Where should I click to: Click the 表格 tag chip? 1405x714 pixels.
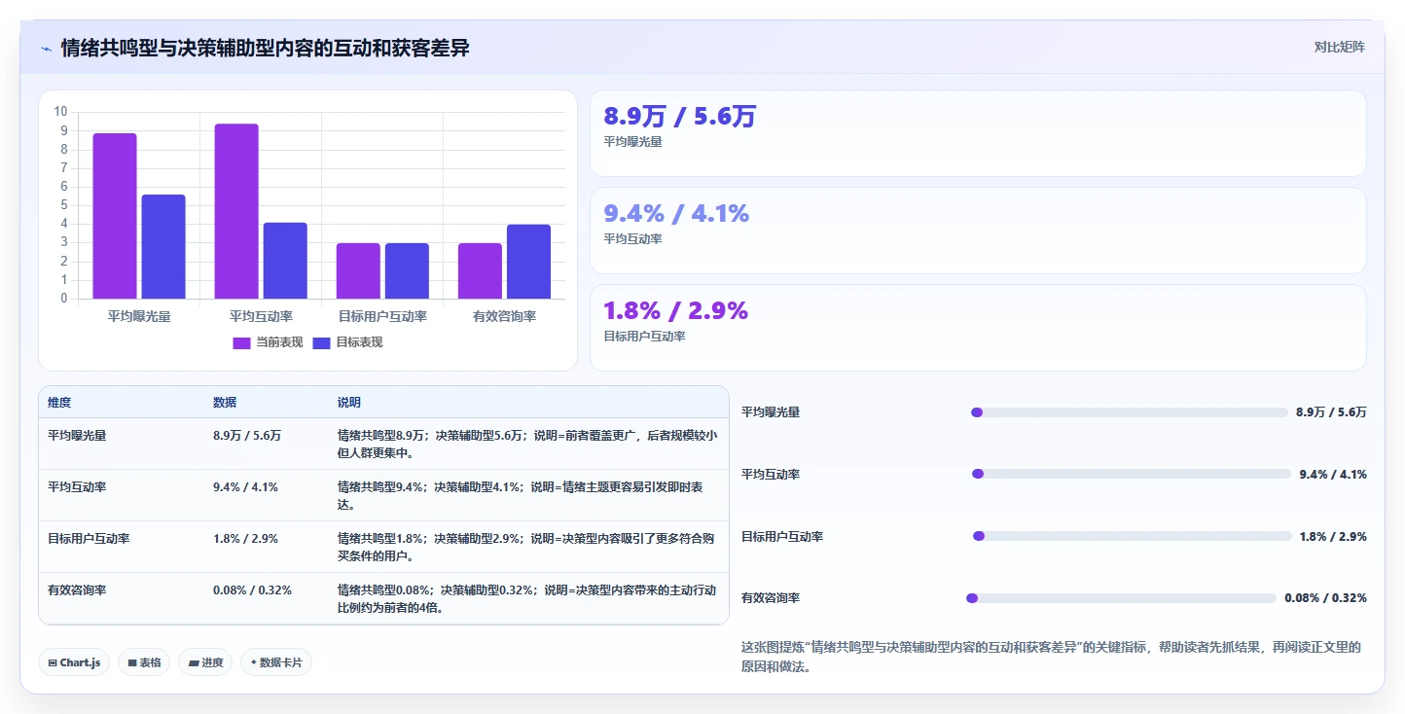coord(145,662)
